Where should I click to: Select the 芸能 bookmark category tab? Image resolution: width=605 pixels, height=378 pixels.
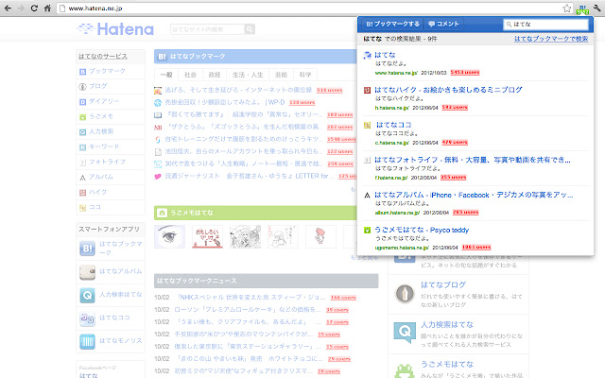click(x=281, y=75)
